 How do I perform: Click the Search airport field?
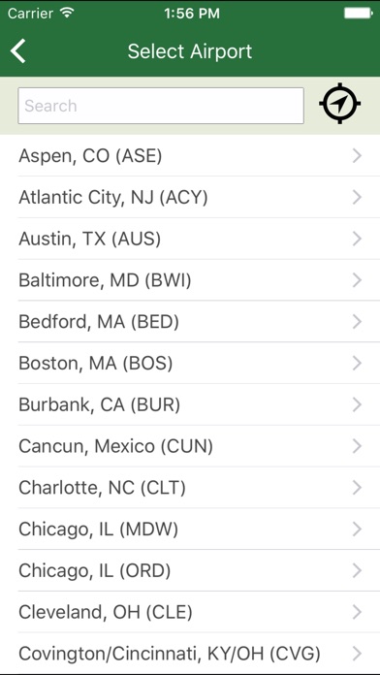(161, 106)
